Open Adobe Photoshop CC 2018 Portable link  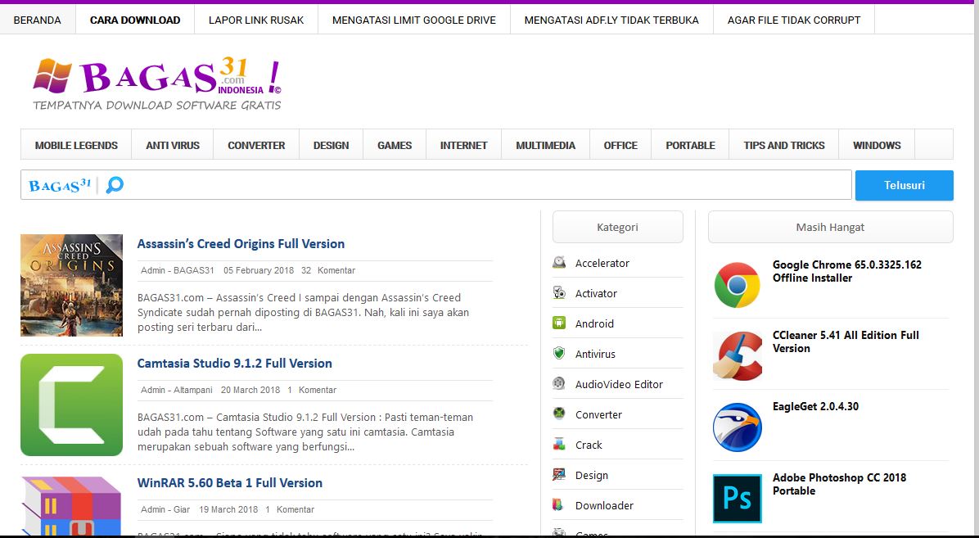pos(839,484)
